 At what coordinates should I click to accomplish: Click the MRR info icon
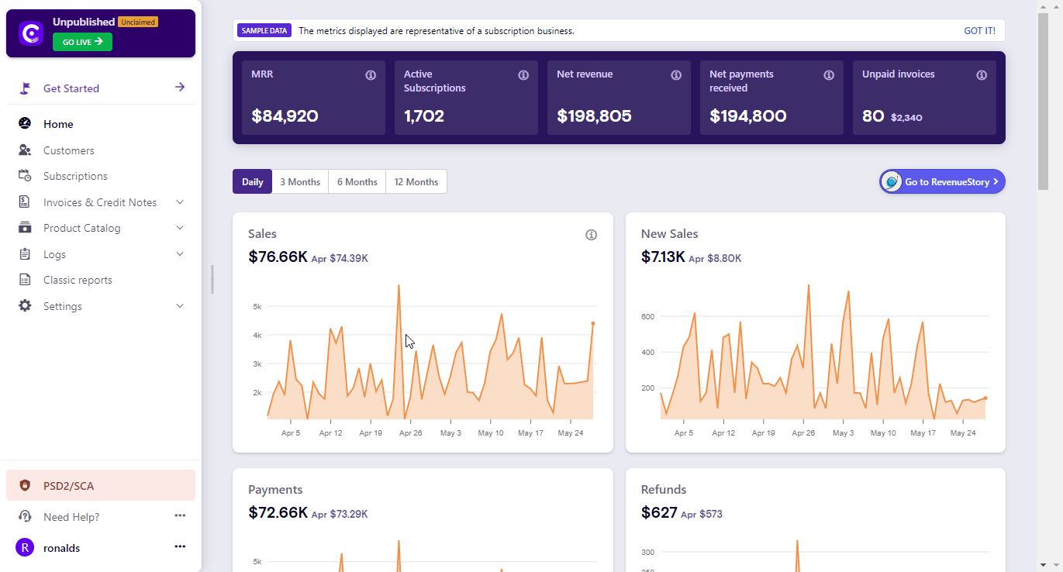(x=371, y=75)
